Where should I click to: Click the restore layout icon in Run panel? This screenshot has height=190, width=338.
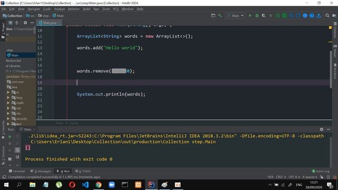pos(10,159)
